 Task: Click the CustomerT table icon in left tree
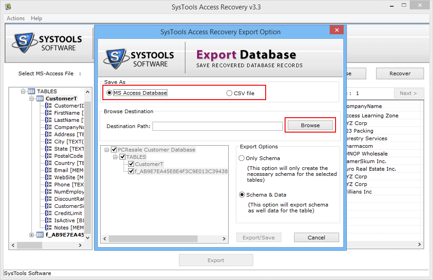pos(40,99)
